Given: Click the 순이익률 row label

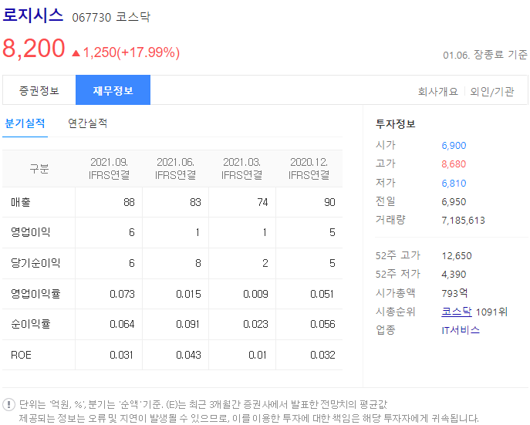Looking at the screenshot, I should pyautogui.click(x=30, y=324).
